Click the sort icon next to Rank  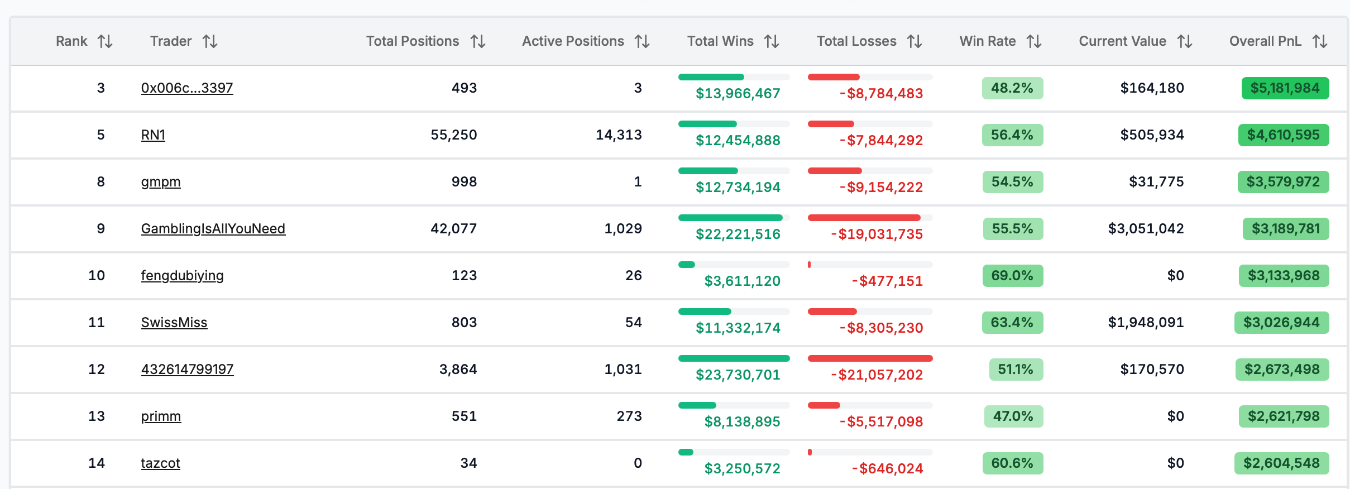pyautogui.click(x=105, y=41)
